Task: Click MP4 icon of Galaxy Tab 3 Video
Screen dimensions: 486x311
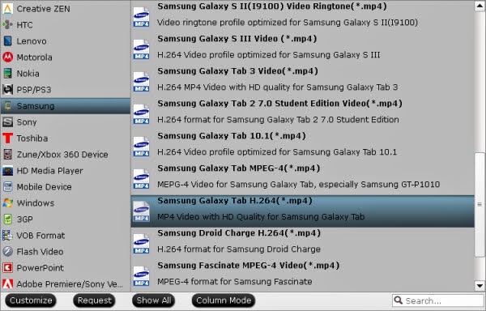Action: coord(141,82)
